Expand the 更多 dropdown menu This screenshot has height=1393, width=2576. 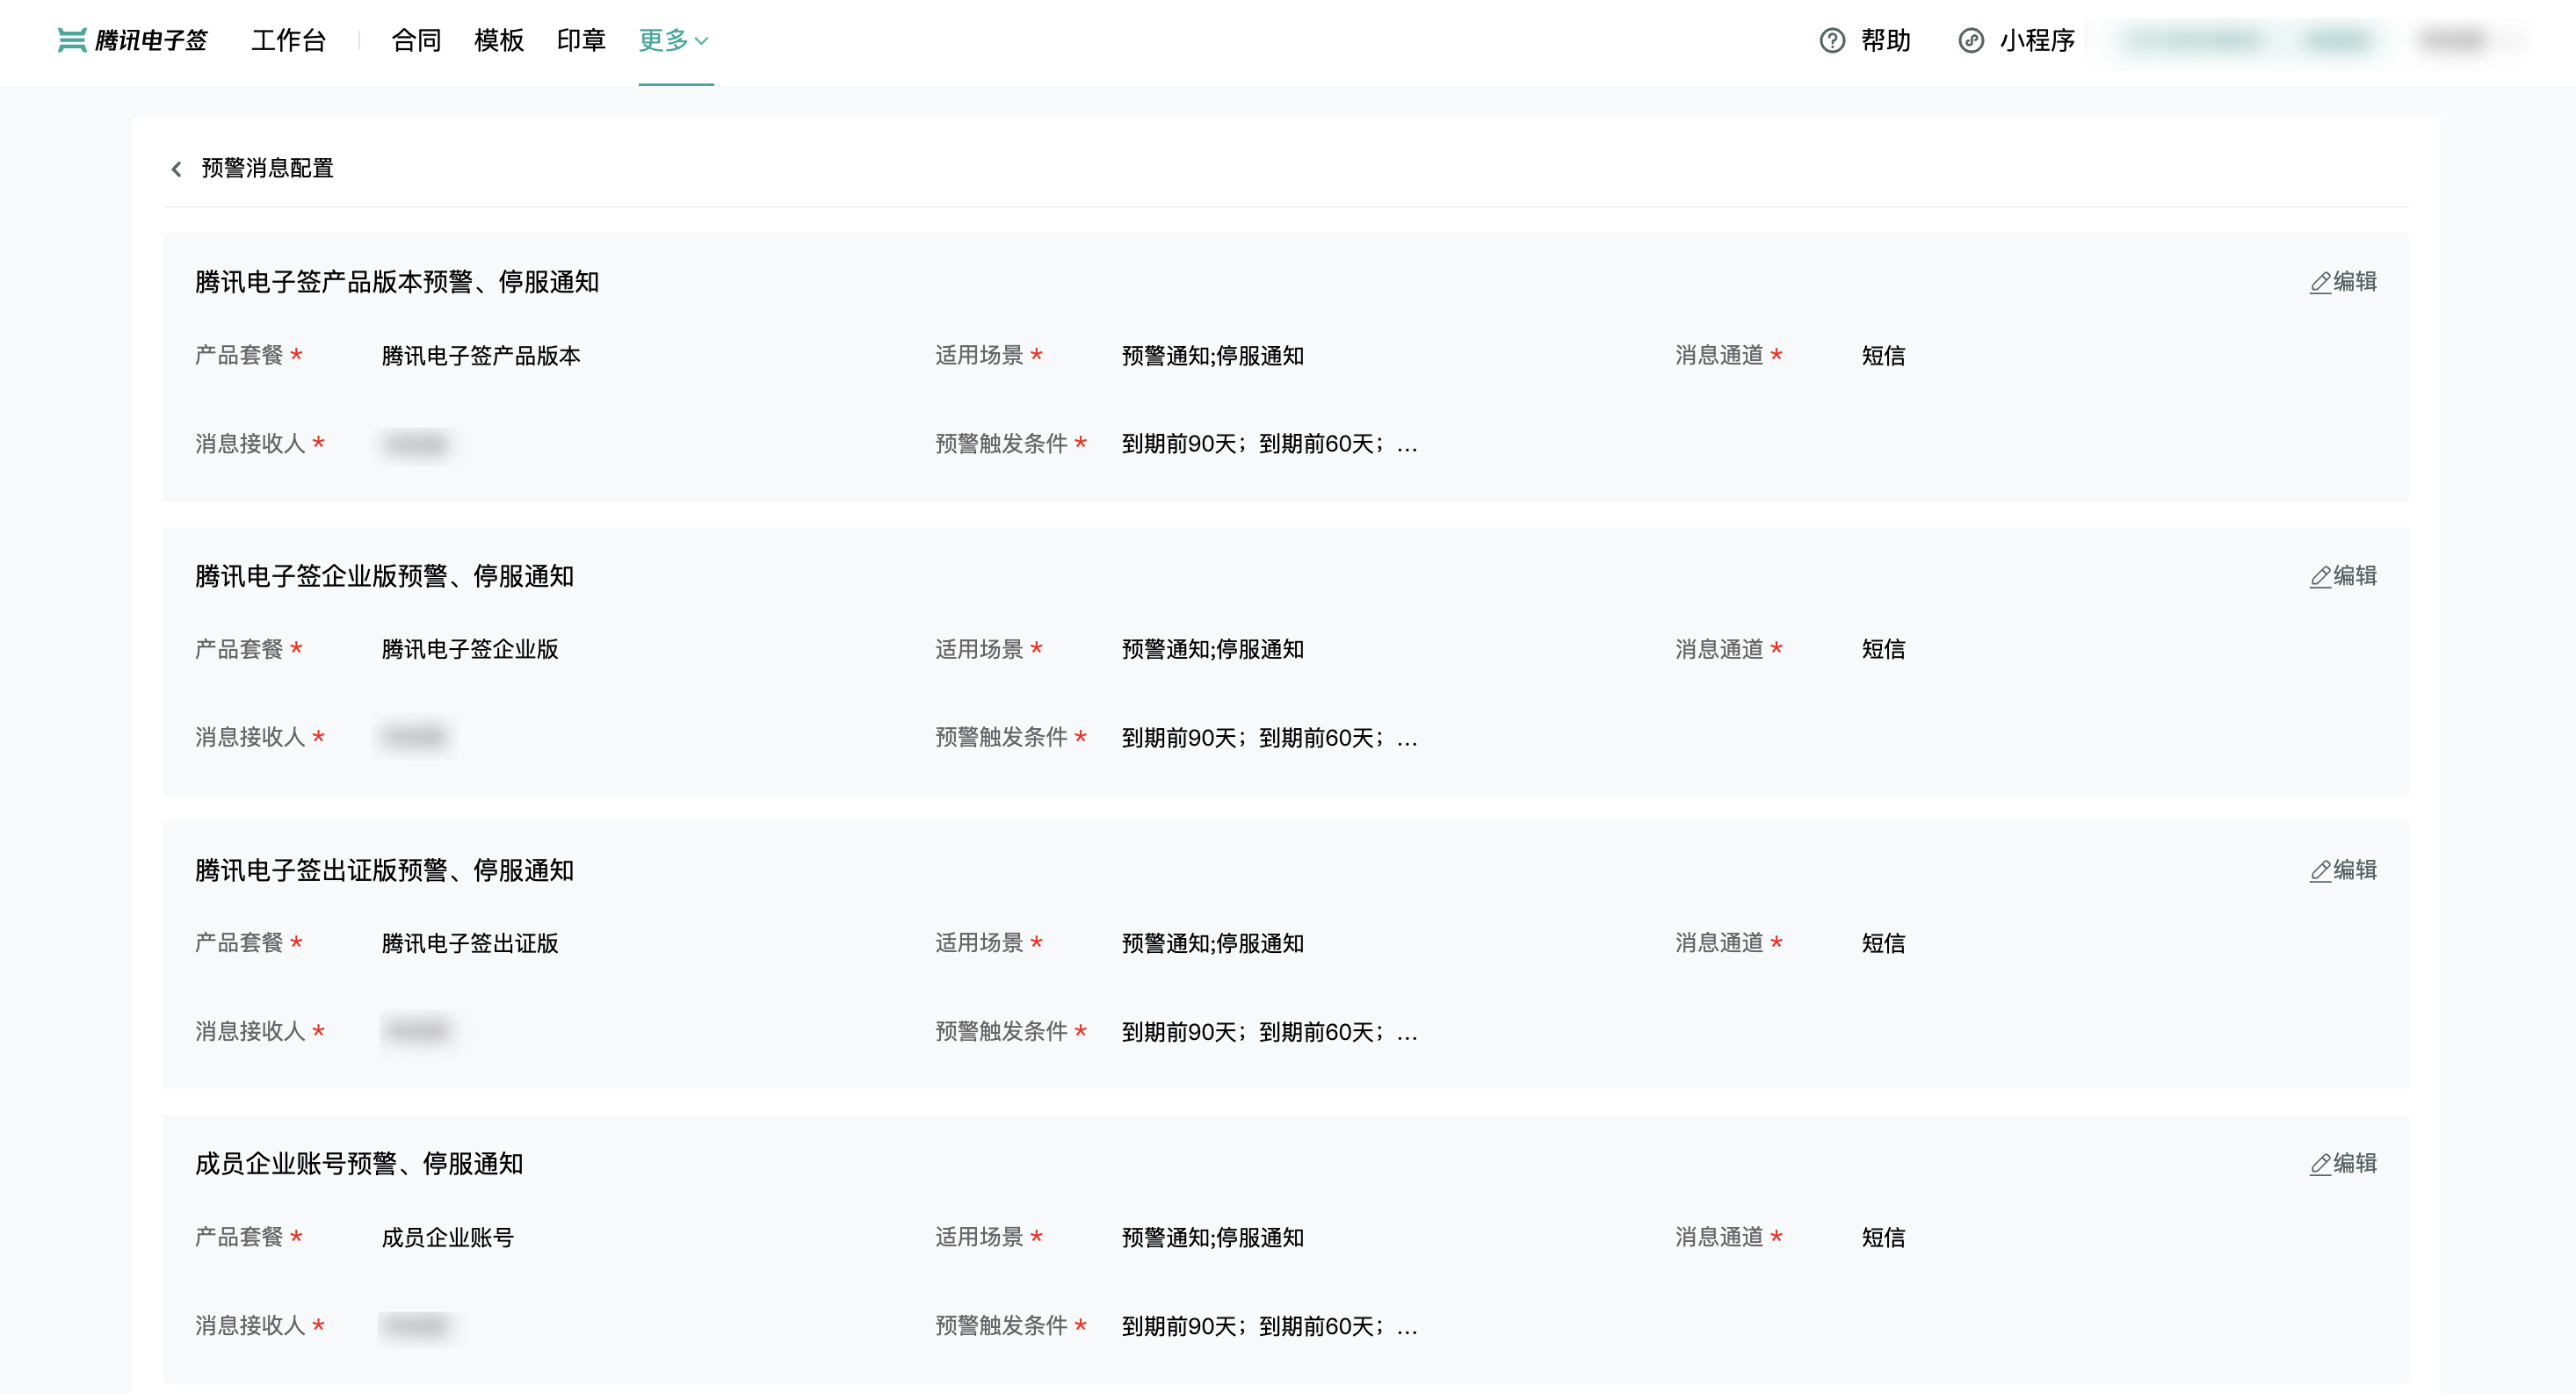pyautogui.click(x=674, y=40)
